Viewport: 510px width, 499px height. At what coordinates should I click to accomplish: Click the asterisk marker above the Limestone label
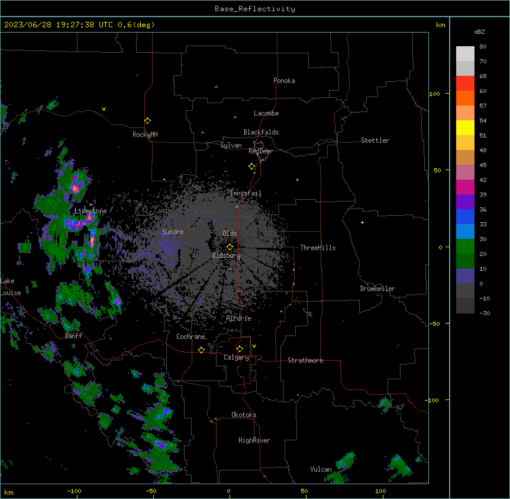[91, 205]
